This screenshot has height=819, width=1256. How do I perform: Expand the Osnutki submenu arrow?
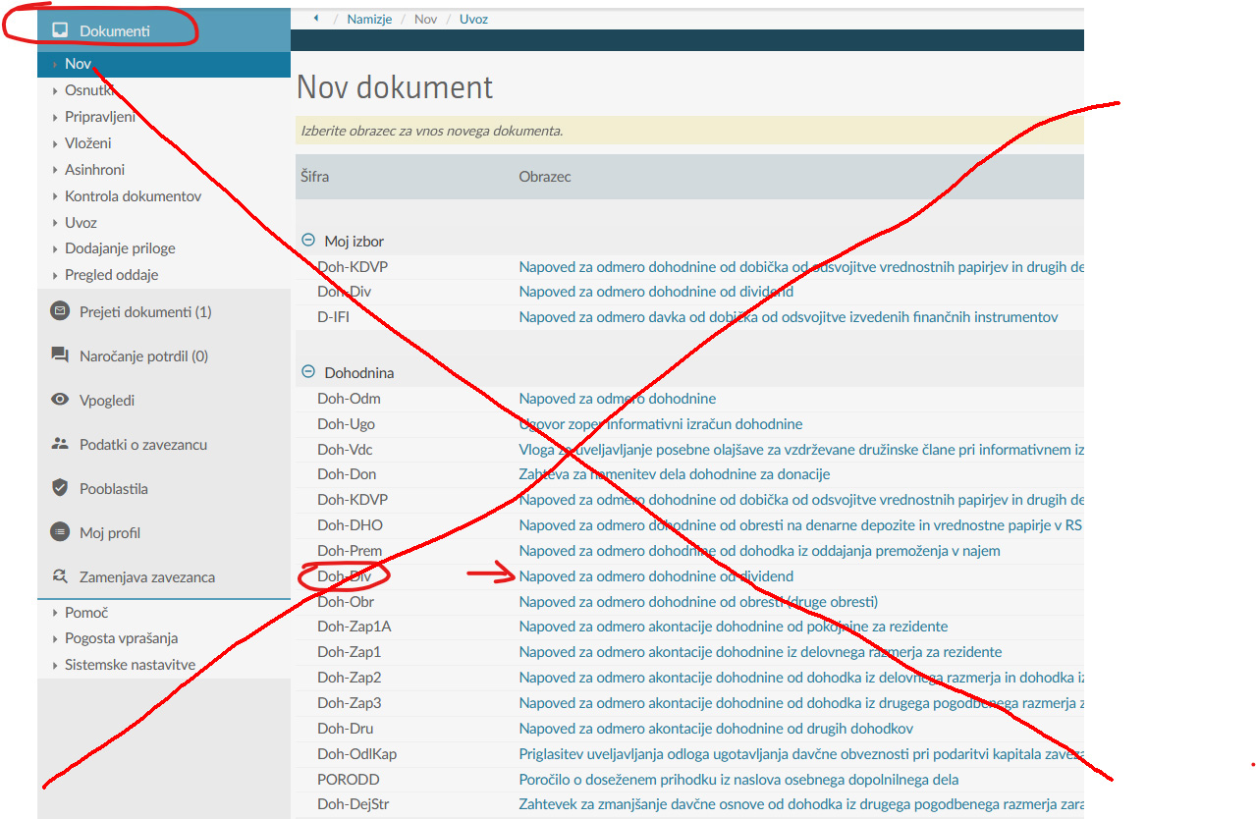[55, 90]
